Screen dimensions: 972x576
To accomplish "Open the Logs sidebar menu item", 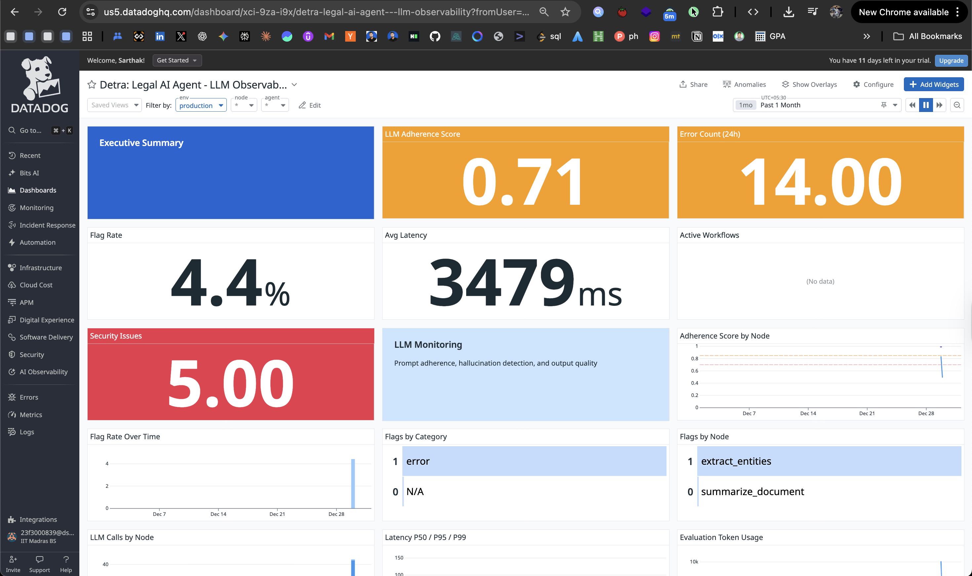I will (x=26, y=432).
